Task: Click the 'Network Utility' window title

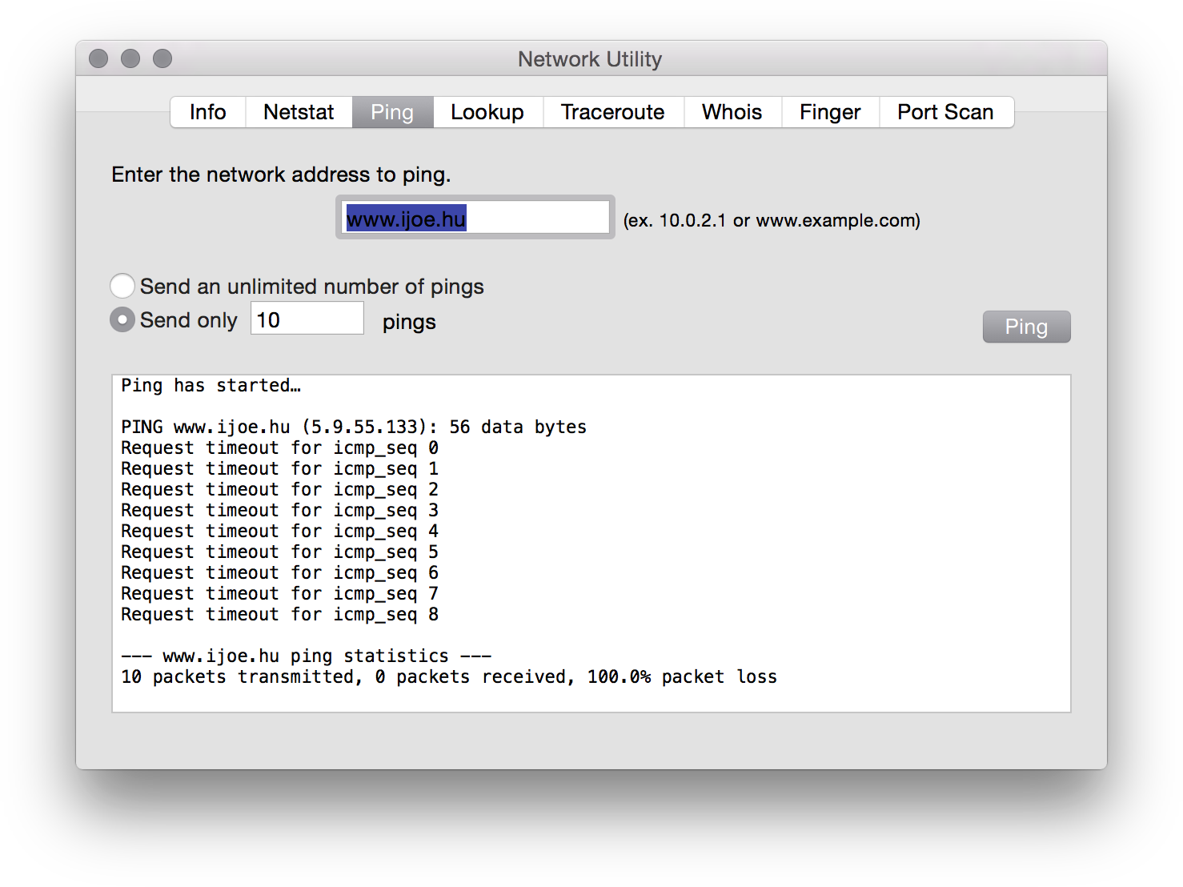Action: click(590, 59)
